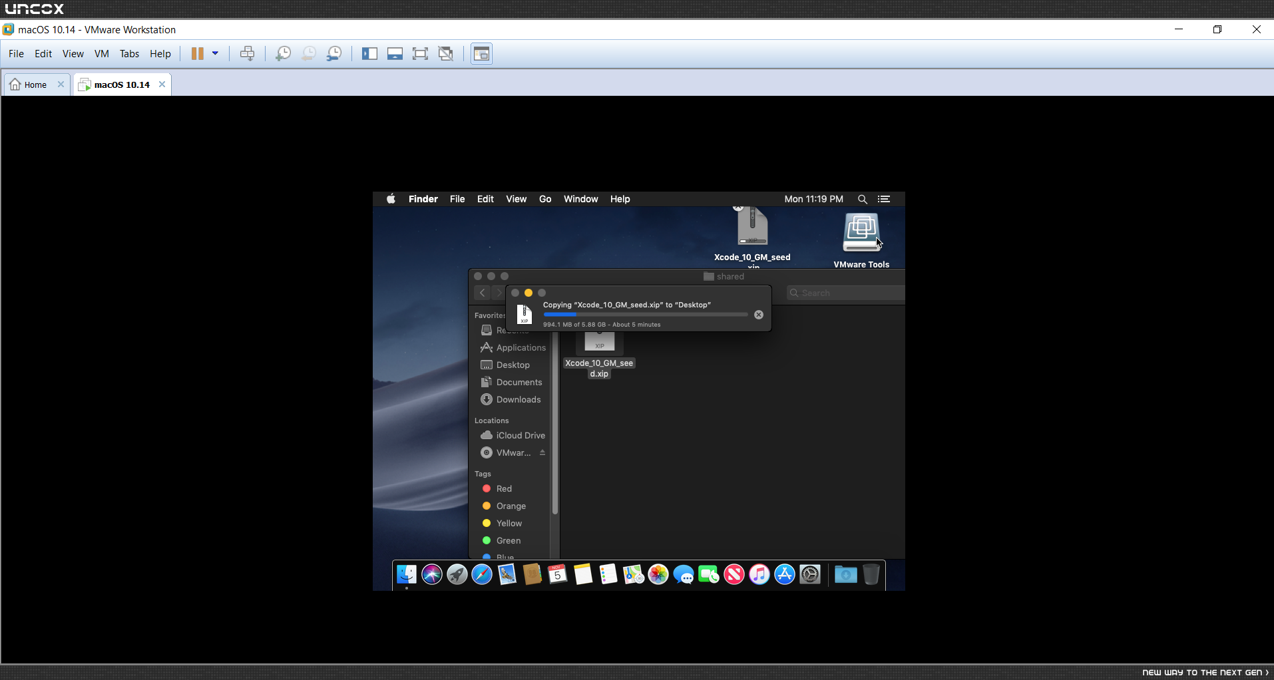The height and width of the screenshot is (680, 1274).
Task: Open Documents in the Finder sidebar
Action: tap(513, 382)
